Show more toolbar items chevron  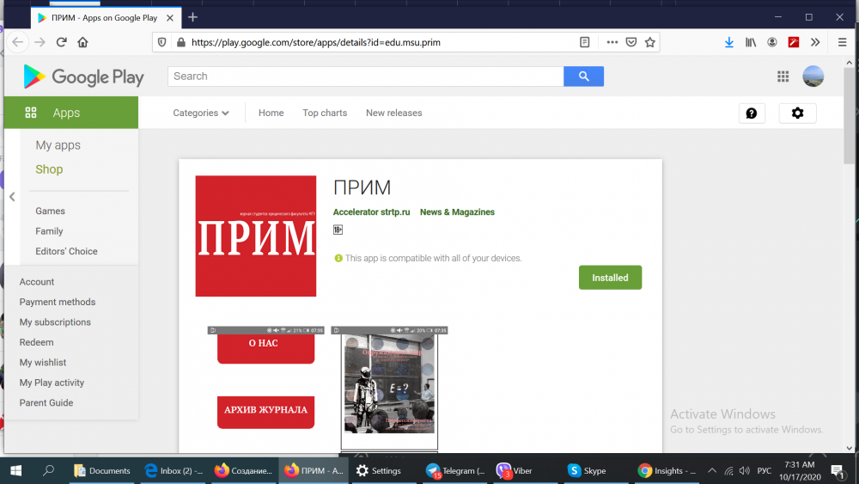point(815,42)
